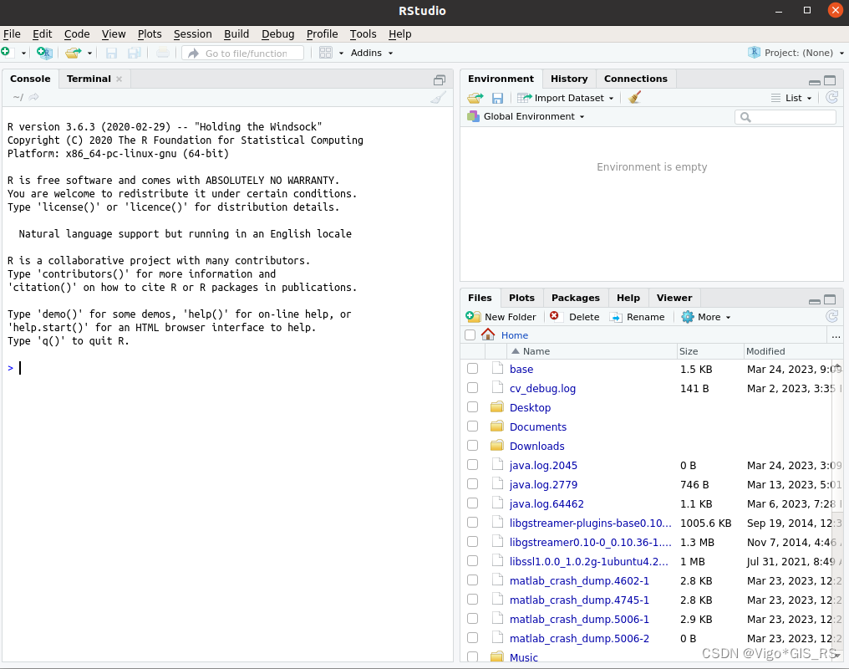Open the Import Dataset dropdown
This screenshot has height=669, width=849.
[565, 98]
